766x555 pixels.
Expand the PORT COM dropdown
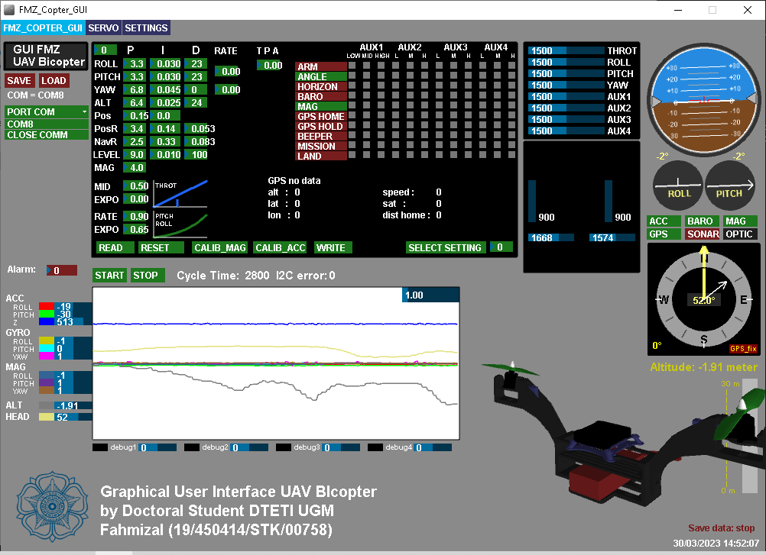[47, 111]
